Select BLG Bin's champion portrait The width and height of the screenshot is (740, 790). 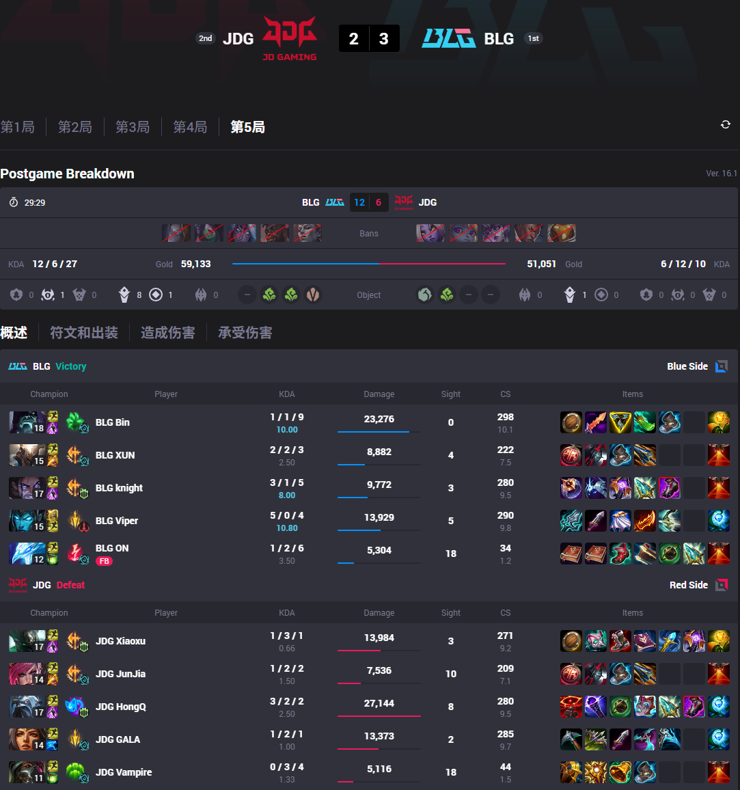coord(27,422)
